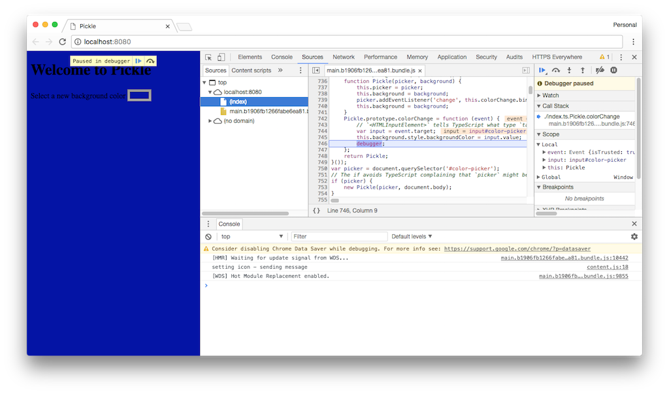Toggle pause on exceptions
669x394 pixels.
pyautogui.click(x=613, y=70)
